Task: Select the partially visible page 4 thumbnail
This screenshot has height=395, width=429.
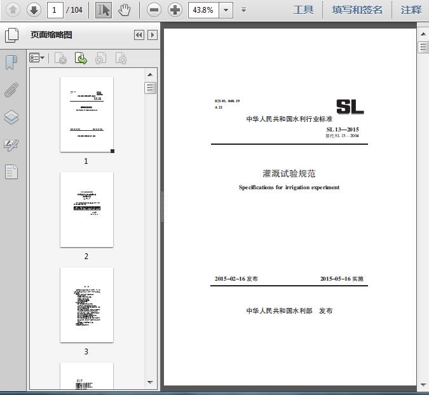Action: pyautogui.click(x=86, y=376)
